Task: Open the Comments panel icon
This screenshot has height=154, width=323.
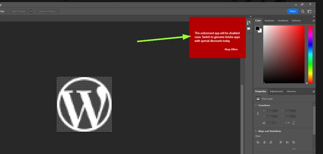Action: (x=249, y=29)
